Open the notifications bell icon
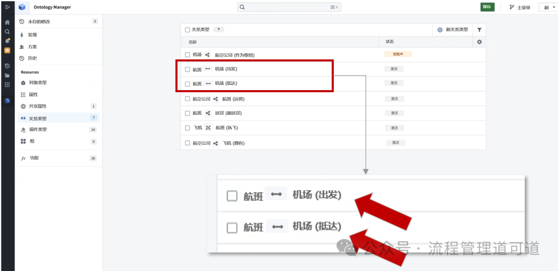Image resolution: width=558 pixels, height=271 pixels. (7, 41)
